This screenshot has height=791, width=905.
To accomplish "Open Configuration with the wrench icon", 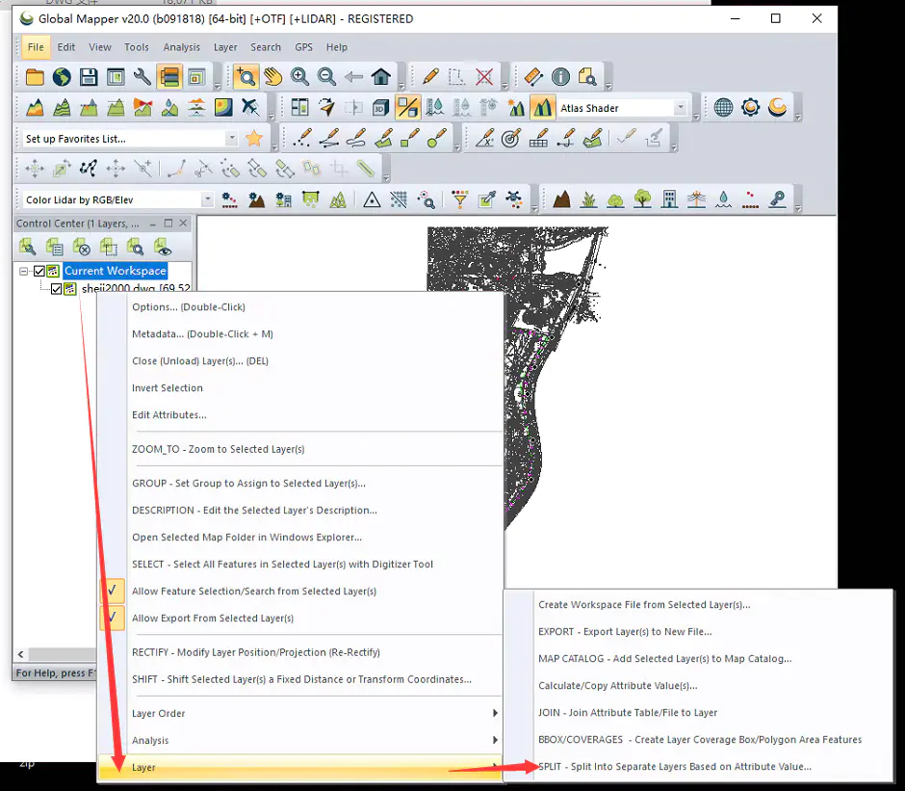I will pyautogui.click(x=142, y=77).
